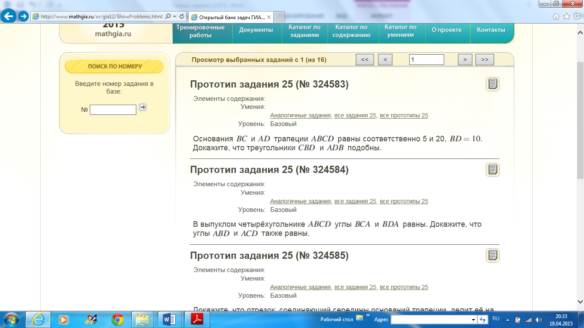Open the 'Документы' menu item

pos(256,30)
